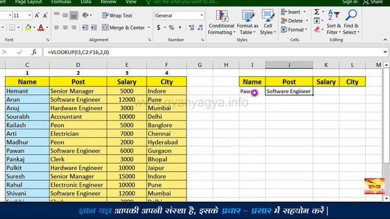
Task: Click the Fill Color paint bucket
Action: click(28, 27)
